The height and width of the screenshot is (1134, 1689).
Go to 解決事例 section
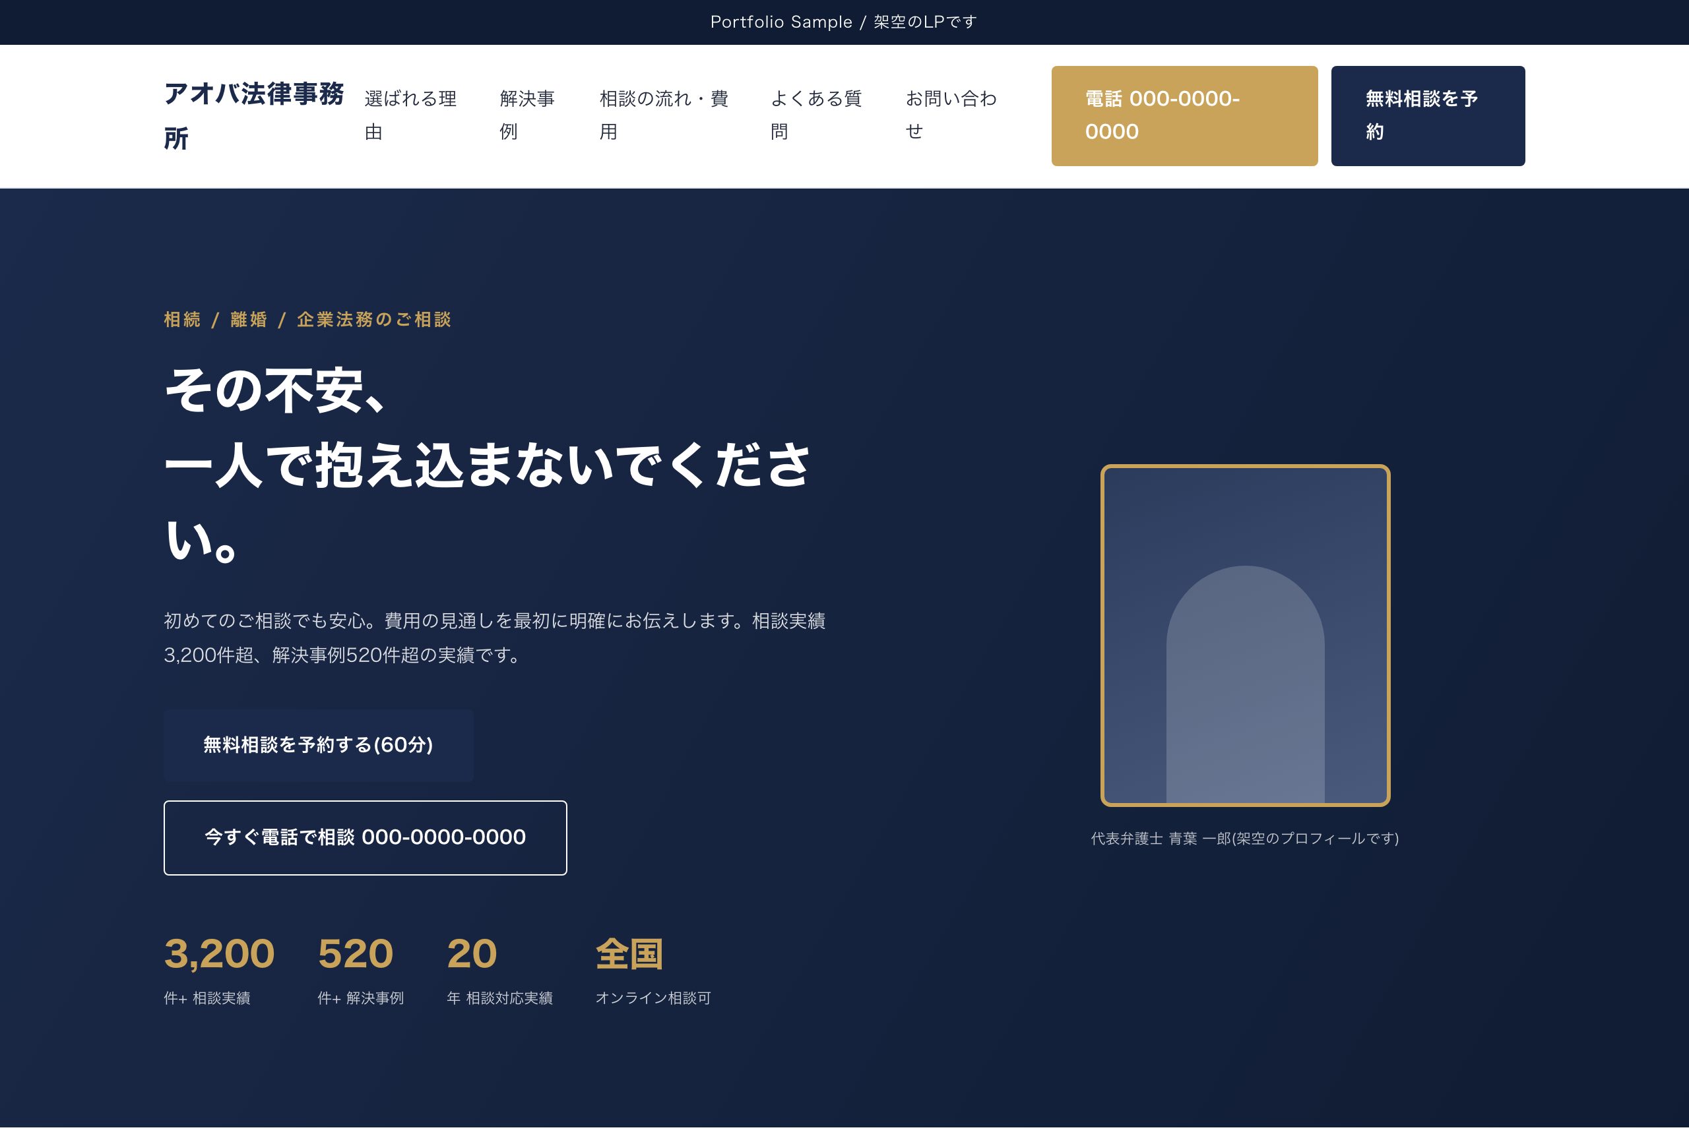tap(528, 116)
